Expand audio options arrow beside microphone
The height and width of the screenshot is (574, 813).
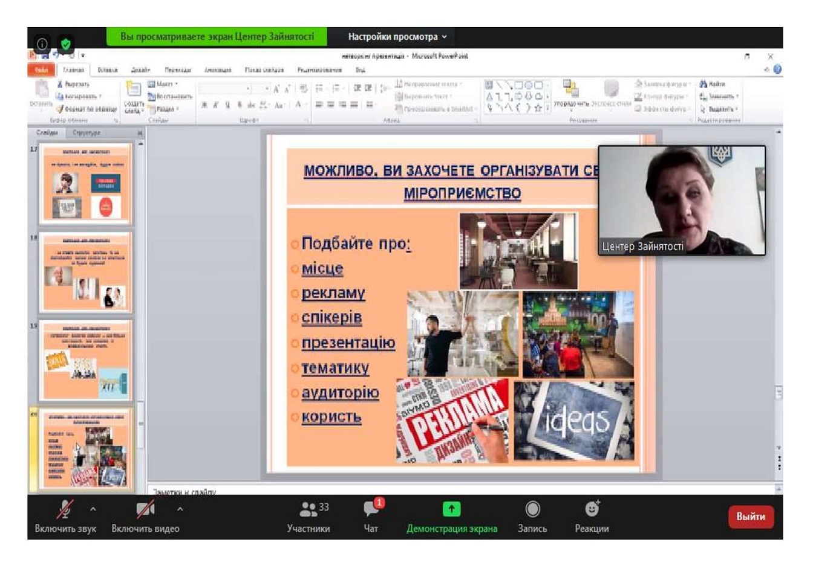tap(93, 509)
